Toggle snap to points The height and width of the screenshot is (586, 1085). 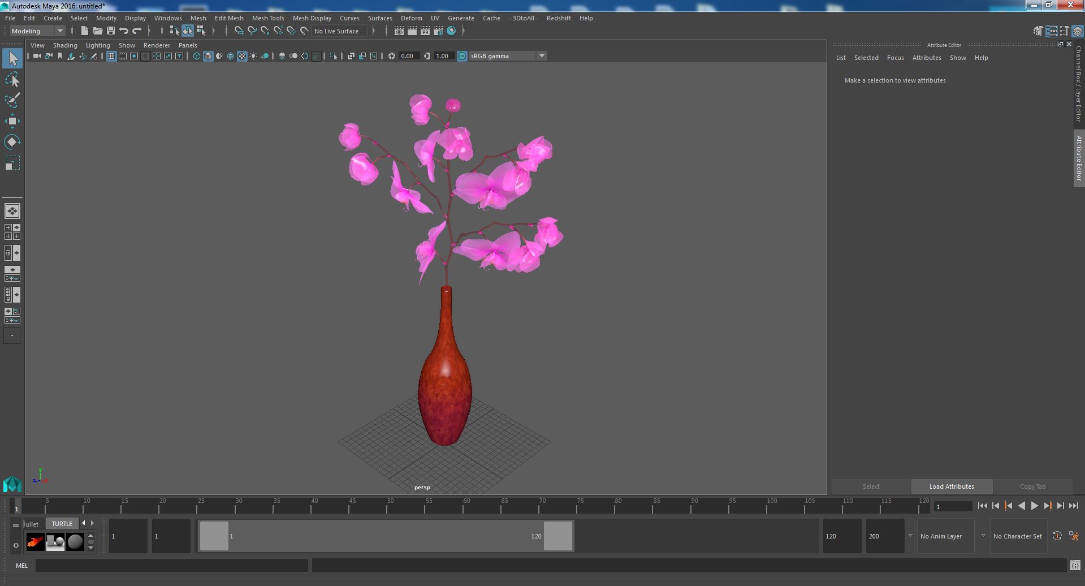click(265, 31)
